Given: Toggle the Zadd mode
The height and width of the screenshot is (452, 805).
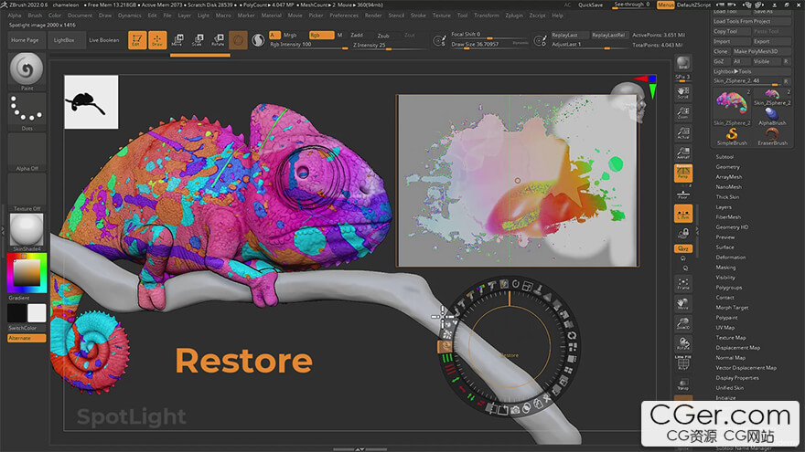Looking at the screenshot, I should pos(357,35).
